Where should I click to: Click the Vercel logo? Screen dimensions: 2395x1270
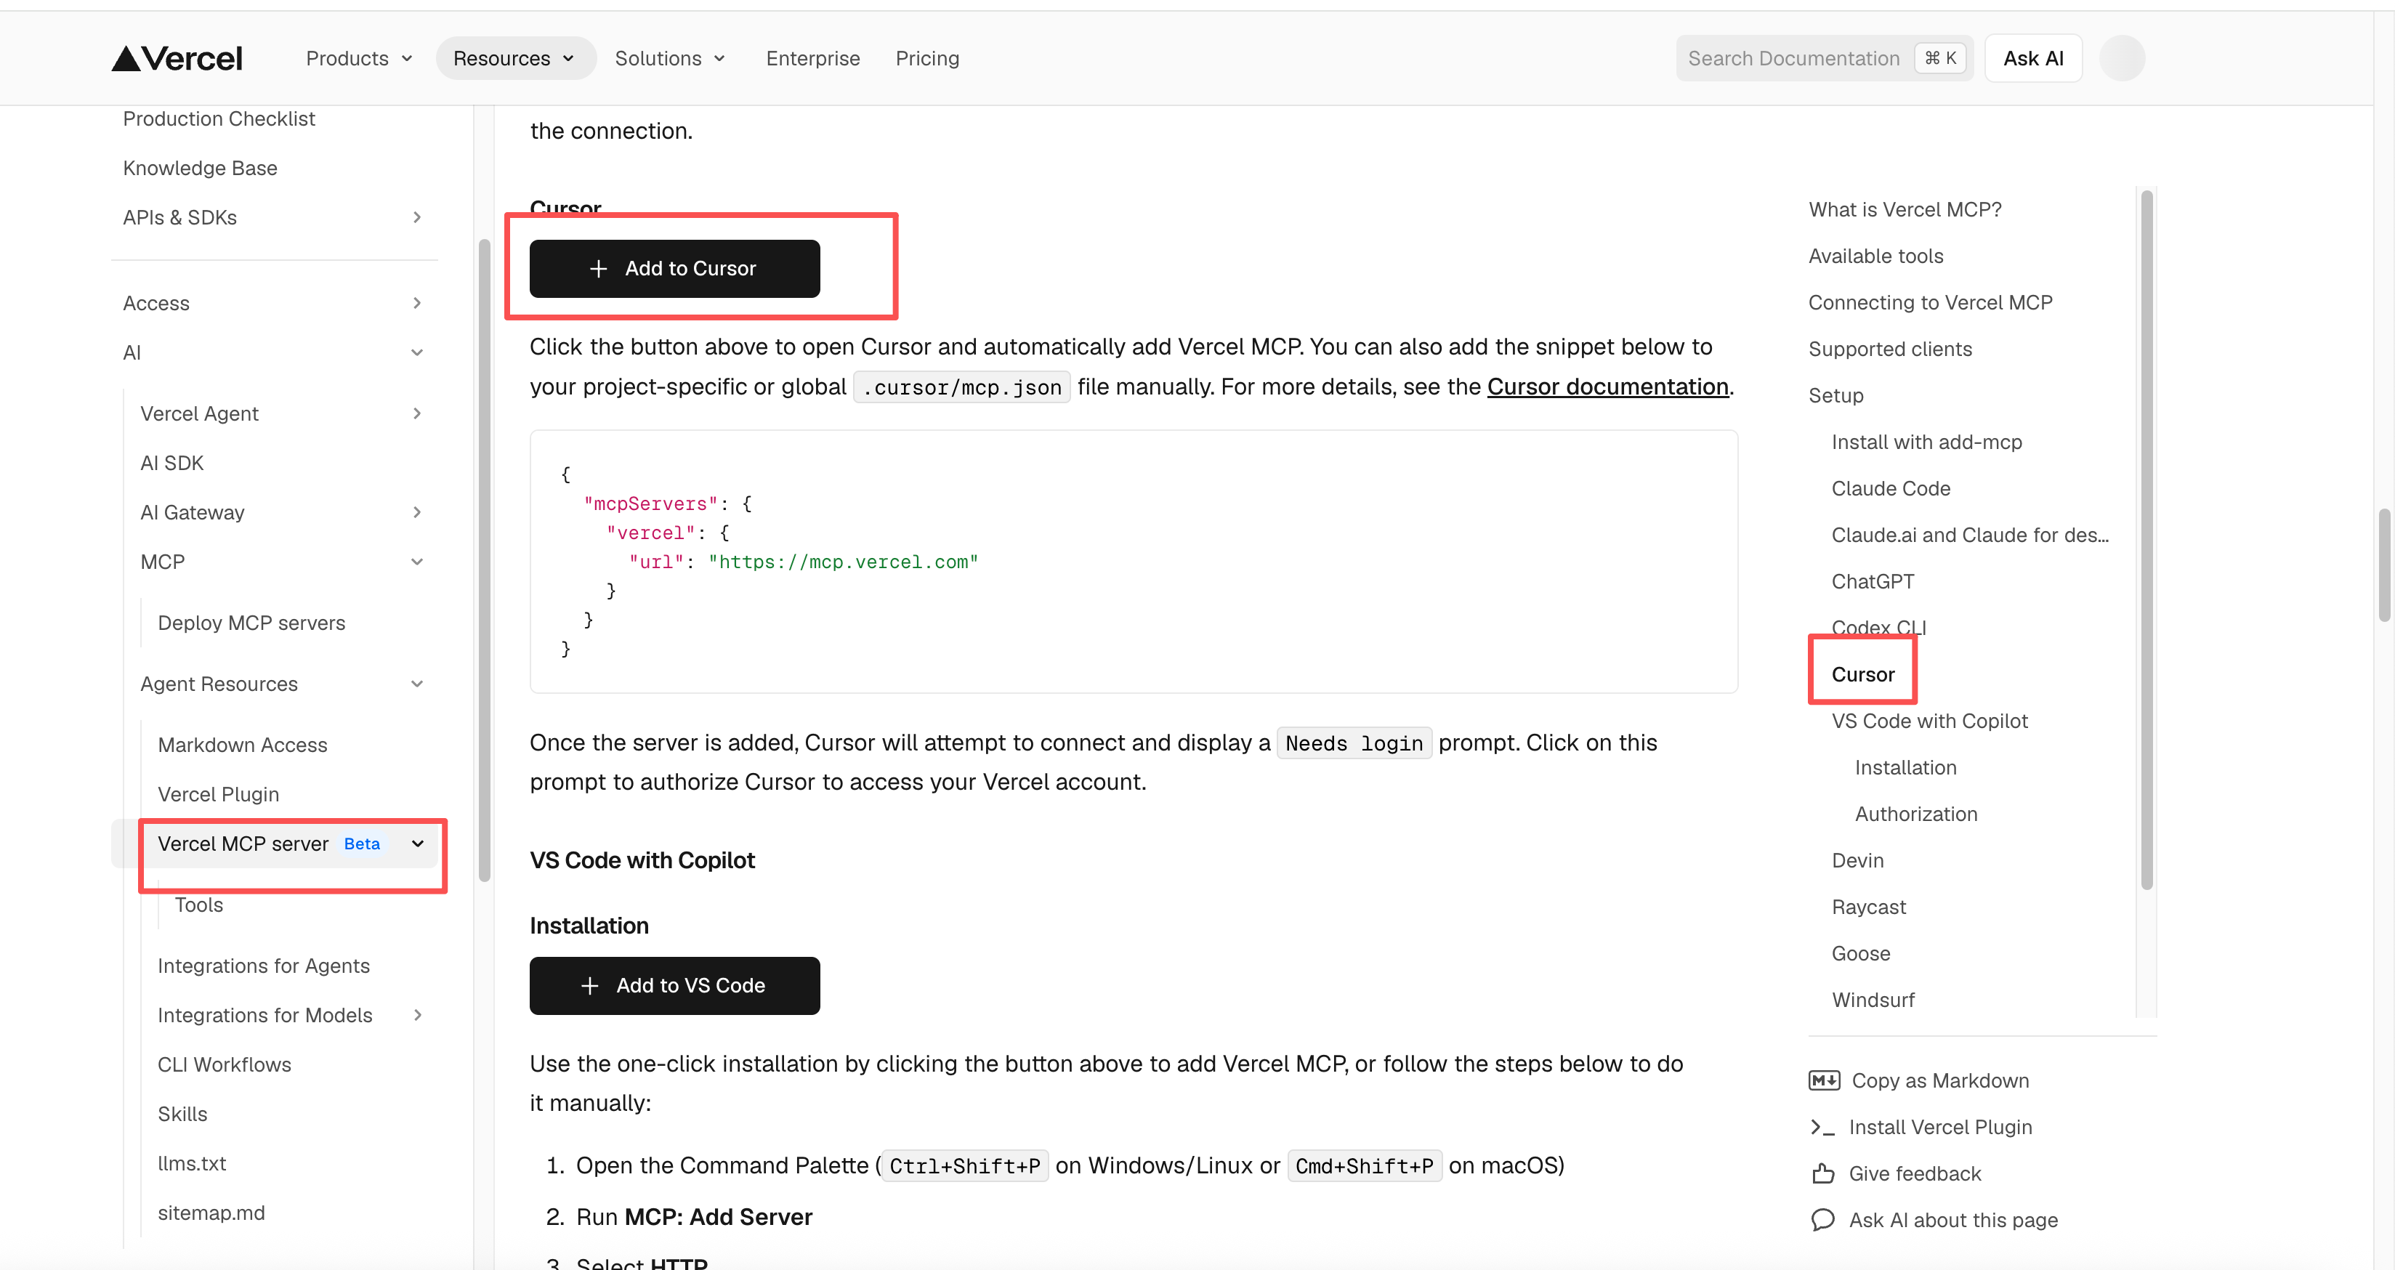177,59
